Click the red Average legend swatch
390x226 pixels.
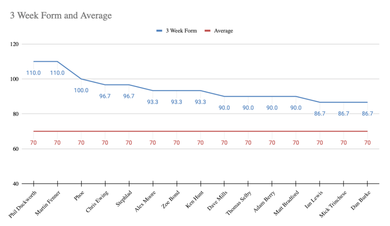(x=208, y=31)
